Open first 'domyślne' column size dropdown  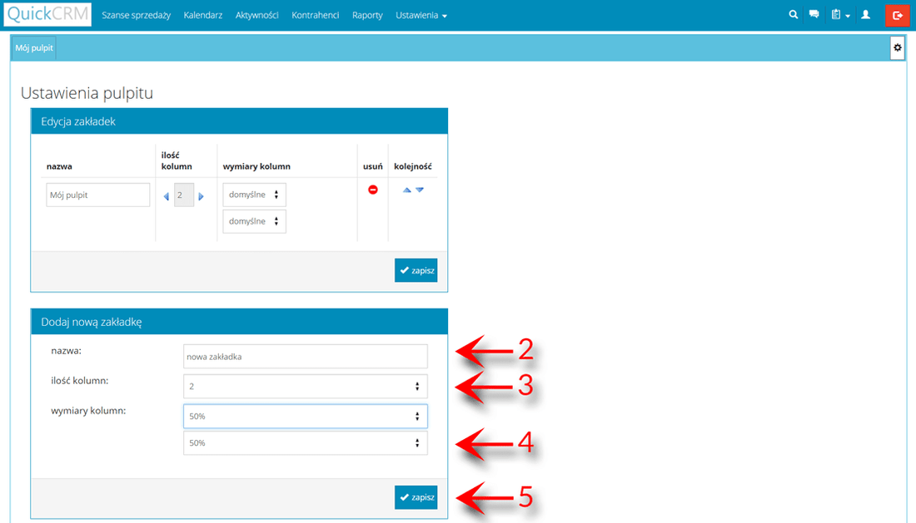[254, 195]
